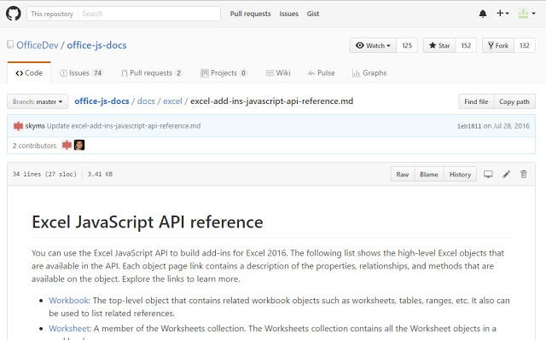Open the plus create-new dropdown
The image size is (546, 340).
click(502, 14)
